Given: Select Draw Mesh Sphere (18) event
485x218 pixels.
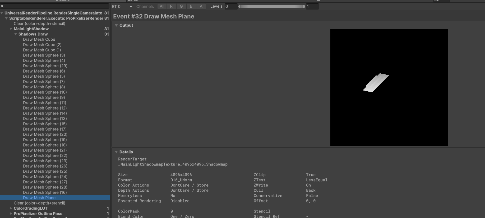Looking at the screenshot, I should pyautogui.click(x=45, y=145).
